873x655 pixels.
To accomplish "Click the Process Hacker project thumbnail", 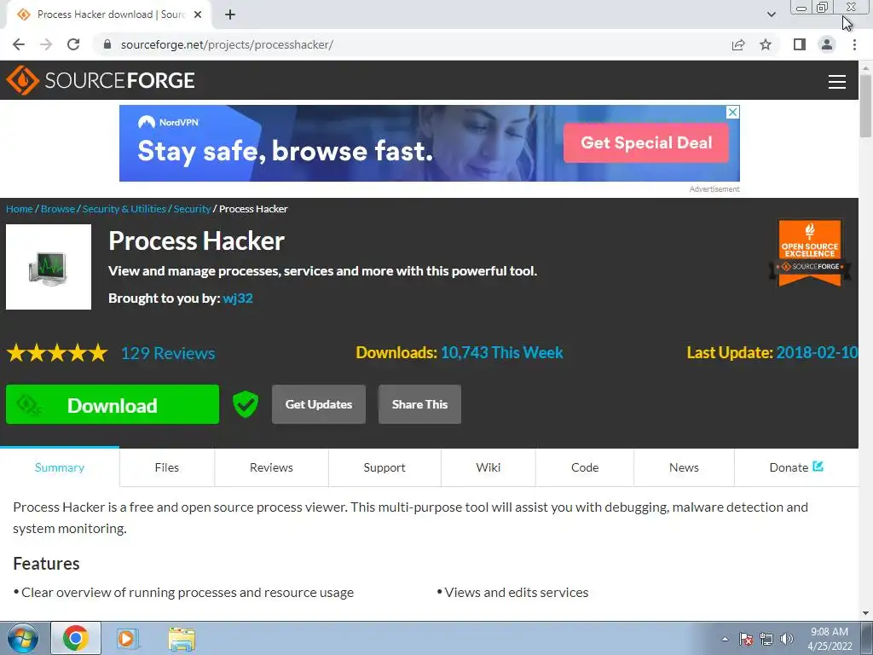I will 49,267.
